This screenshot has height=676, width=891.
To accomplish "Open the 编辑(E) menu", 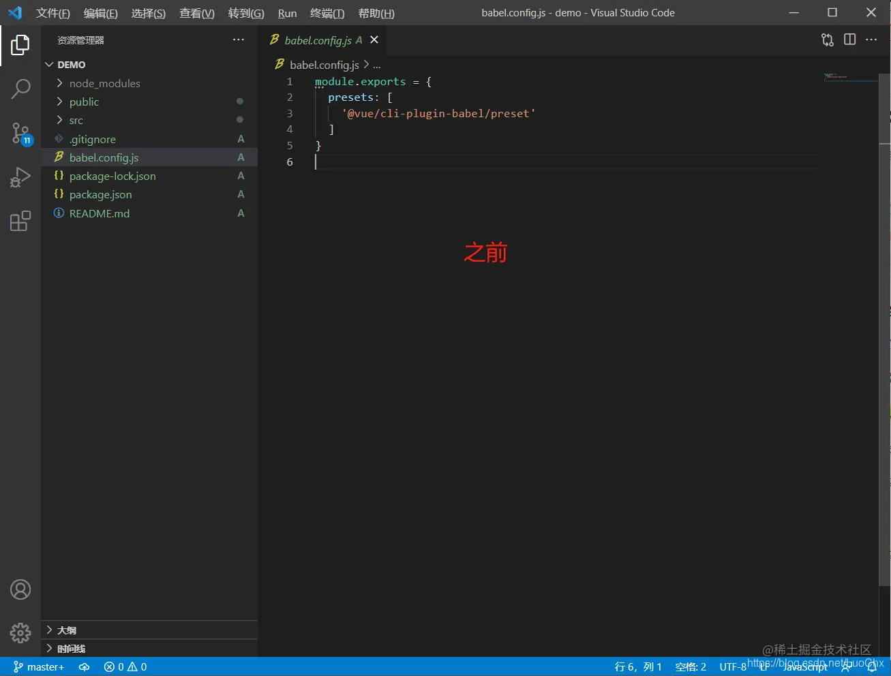I will (x=101, y=13).
